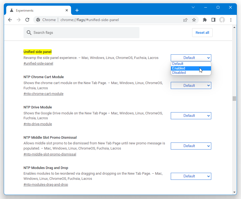Toggle the side panel icon in toolbar

click(x=213, y=20)
